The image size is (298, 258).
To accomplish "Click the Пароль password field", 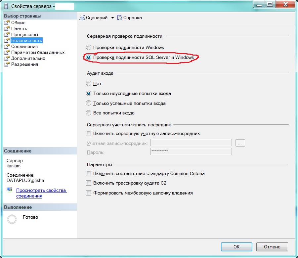I will click(191, 151).
